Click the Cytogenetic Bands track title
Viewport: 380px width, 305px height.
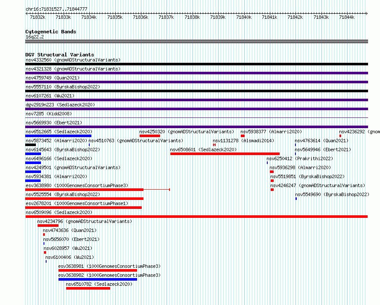pos(51,32)
